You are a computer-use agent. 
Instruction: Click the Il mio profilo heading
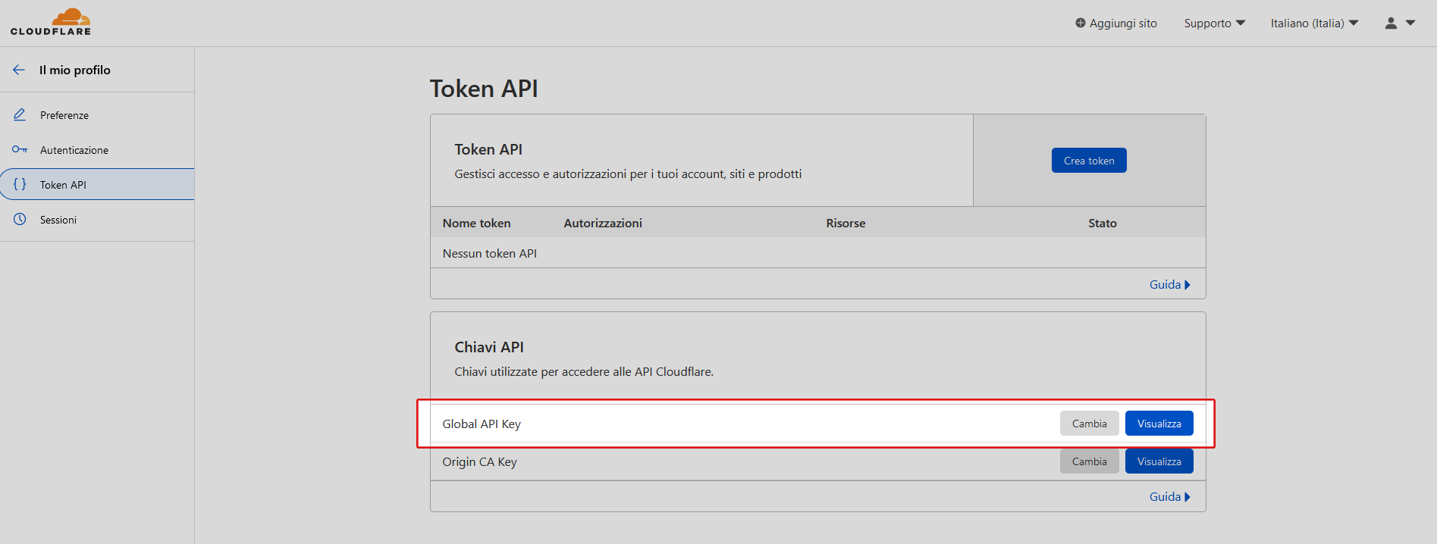click(x=75, y=70)
